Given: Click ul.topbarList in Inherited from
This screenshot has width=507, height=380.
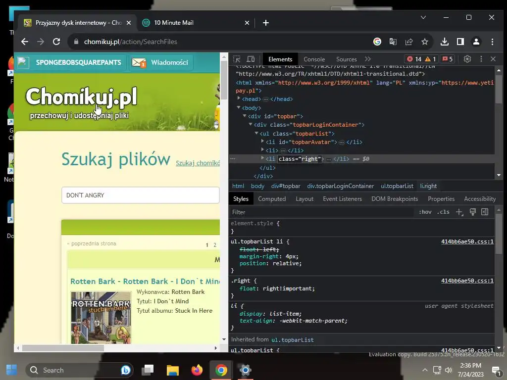Looking at the screenshot, I should click(x=292, y=340).
